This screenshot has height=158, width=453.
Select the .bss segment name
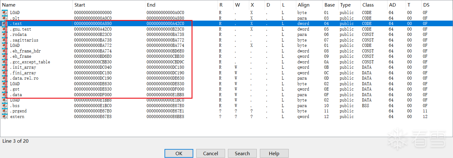coord(15,106)
